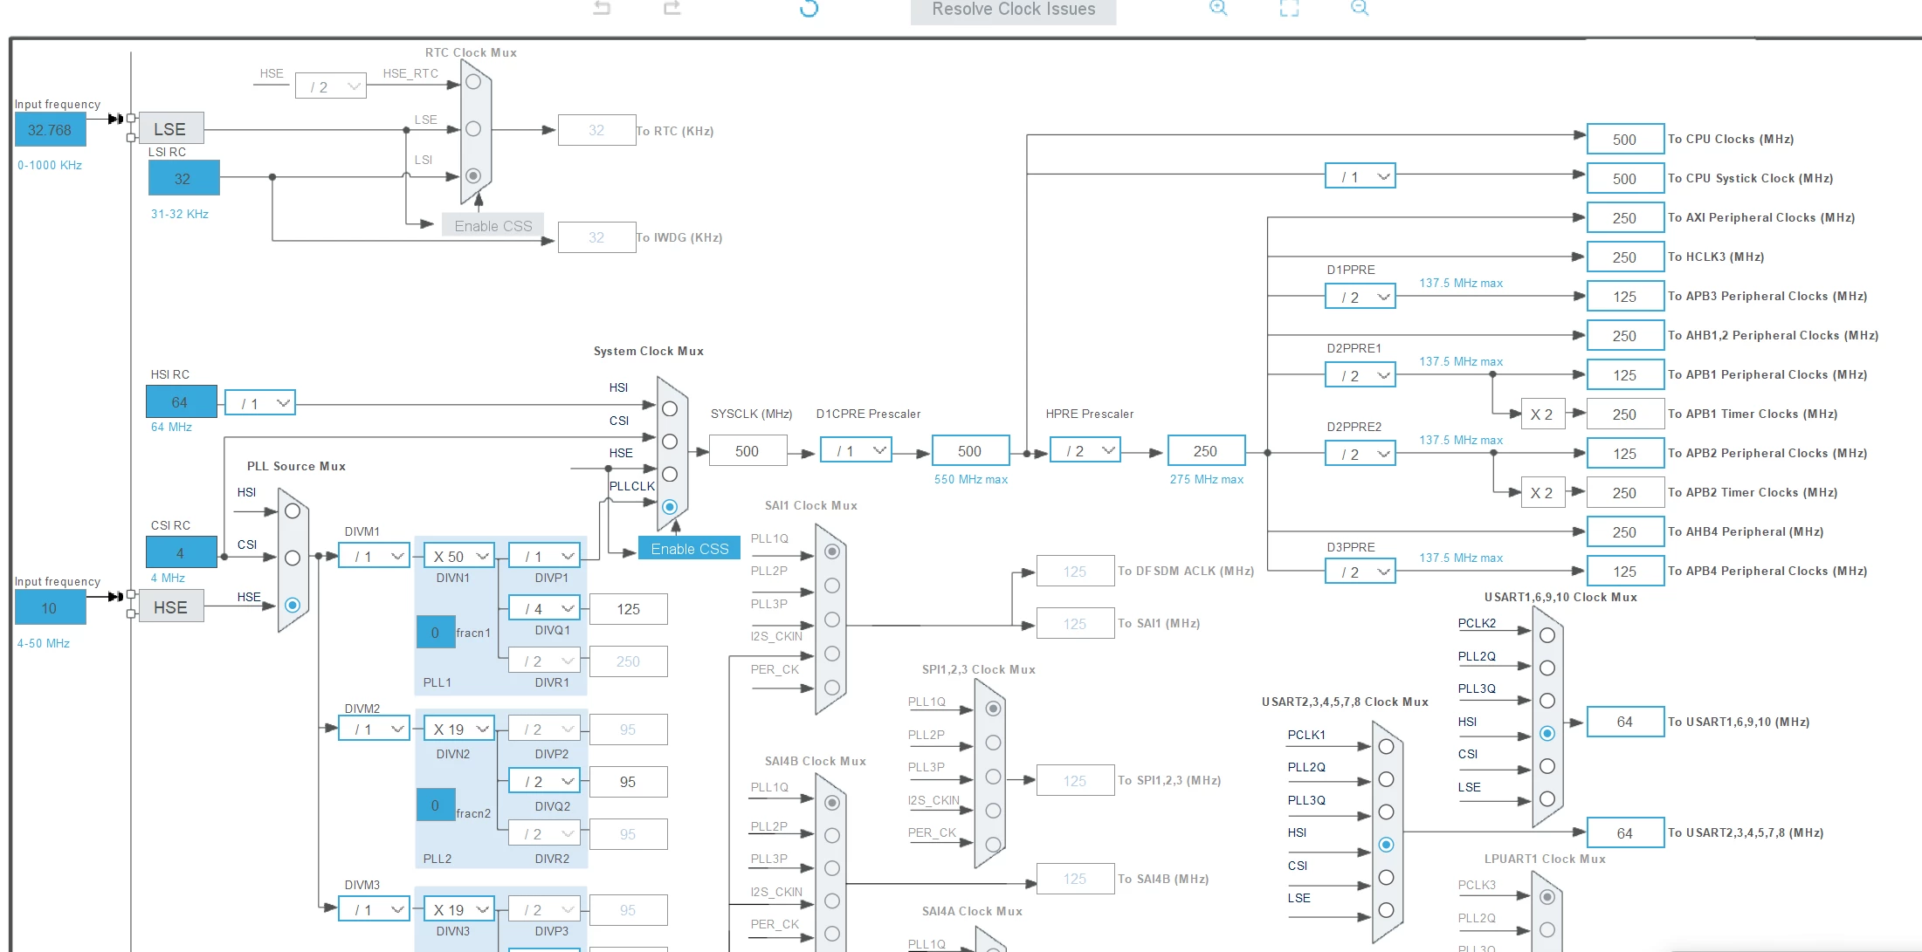Click the To CPU Clocks 500 field
The height and width of the screenshot is (952, 1922).
(x=1625, y=140)
